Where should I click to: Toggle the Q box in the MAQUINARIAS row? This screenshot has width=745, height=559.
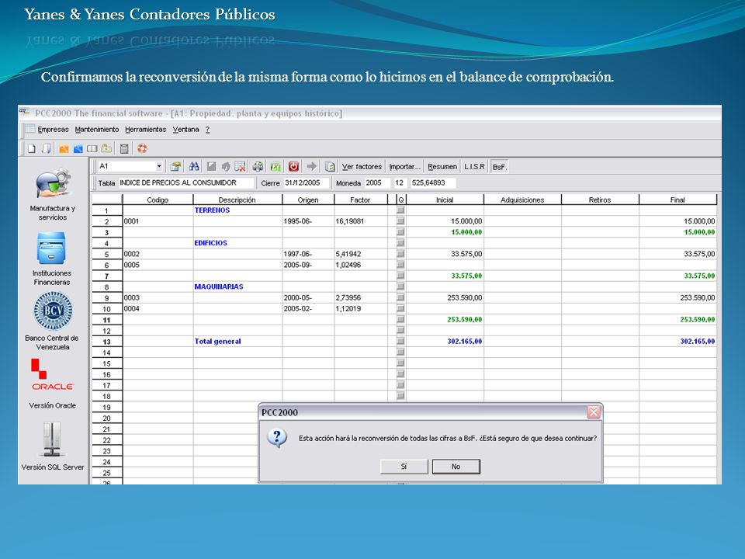click(x=400, y=286)
